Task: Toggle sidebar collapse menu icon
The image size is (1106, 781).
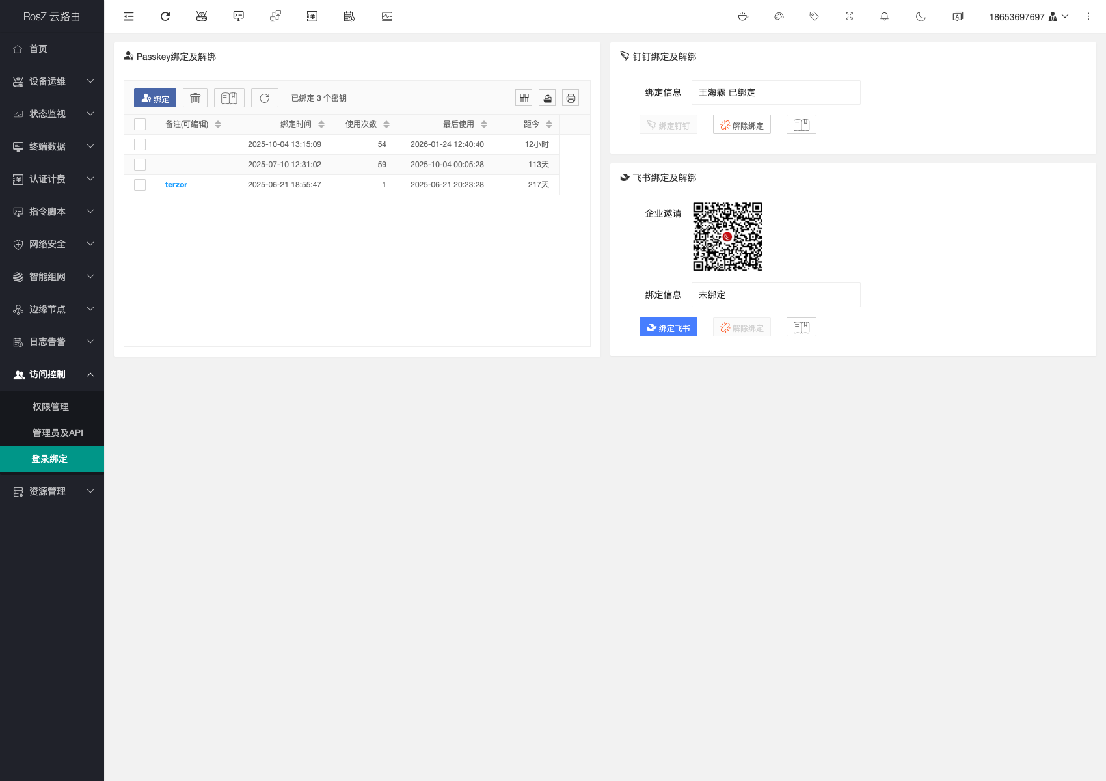Action: pos(129,16)
